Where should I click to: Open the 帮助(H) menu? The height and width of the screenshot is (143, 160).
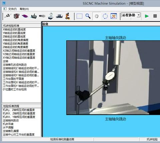(x=24, y=9)
